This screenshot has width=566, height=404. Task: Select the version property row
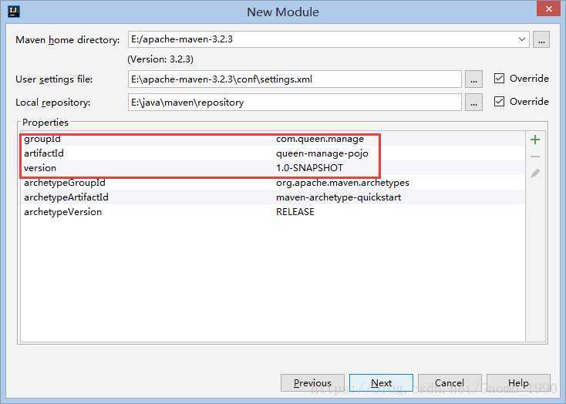[x=272, y=168]
